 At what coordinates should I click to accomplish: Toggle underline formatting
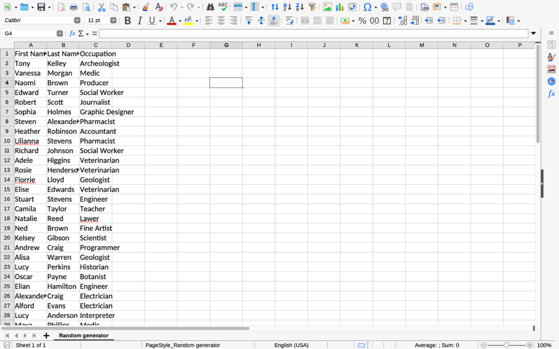[152, 21]
